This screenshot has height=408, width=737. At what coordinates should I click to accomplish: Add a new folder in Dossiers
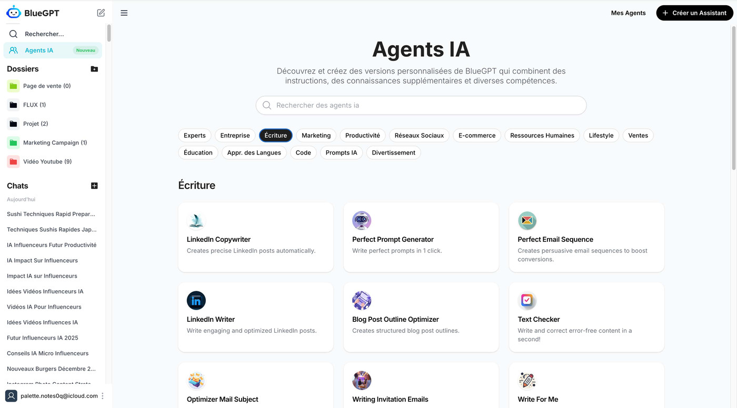click(94, 69)
